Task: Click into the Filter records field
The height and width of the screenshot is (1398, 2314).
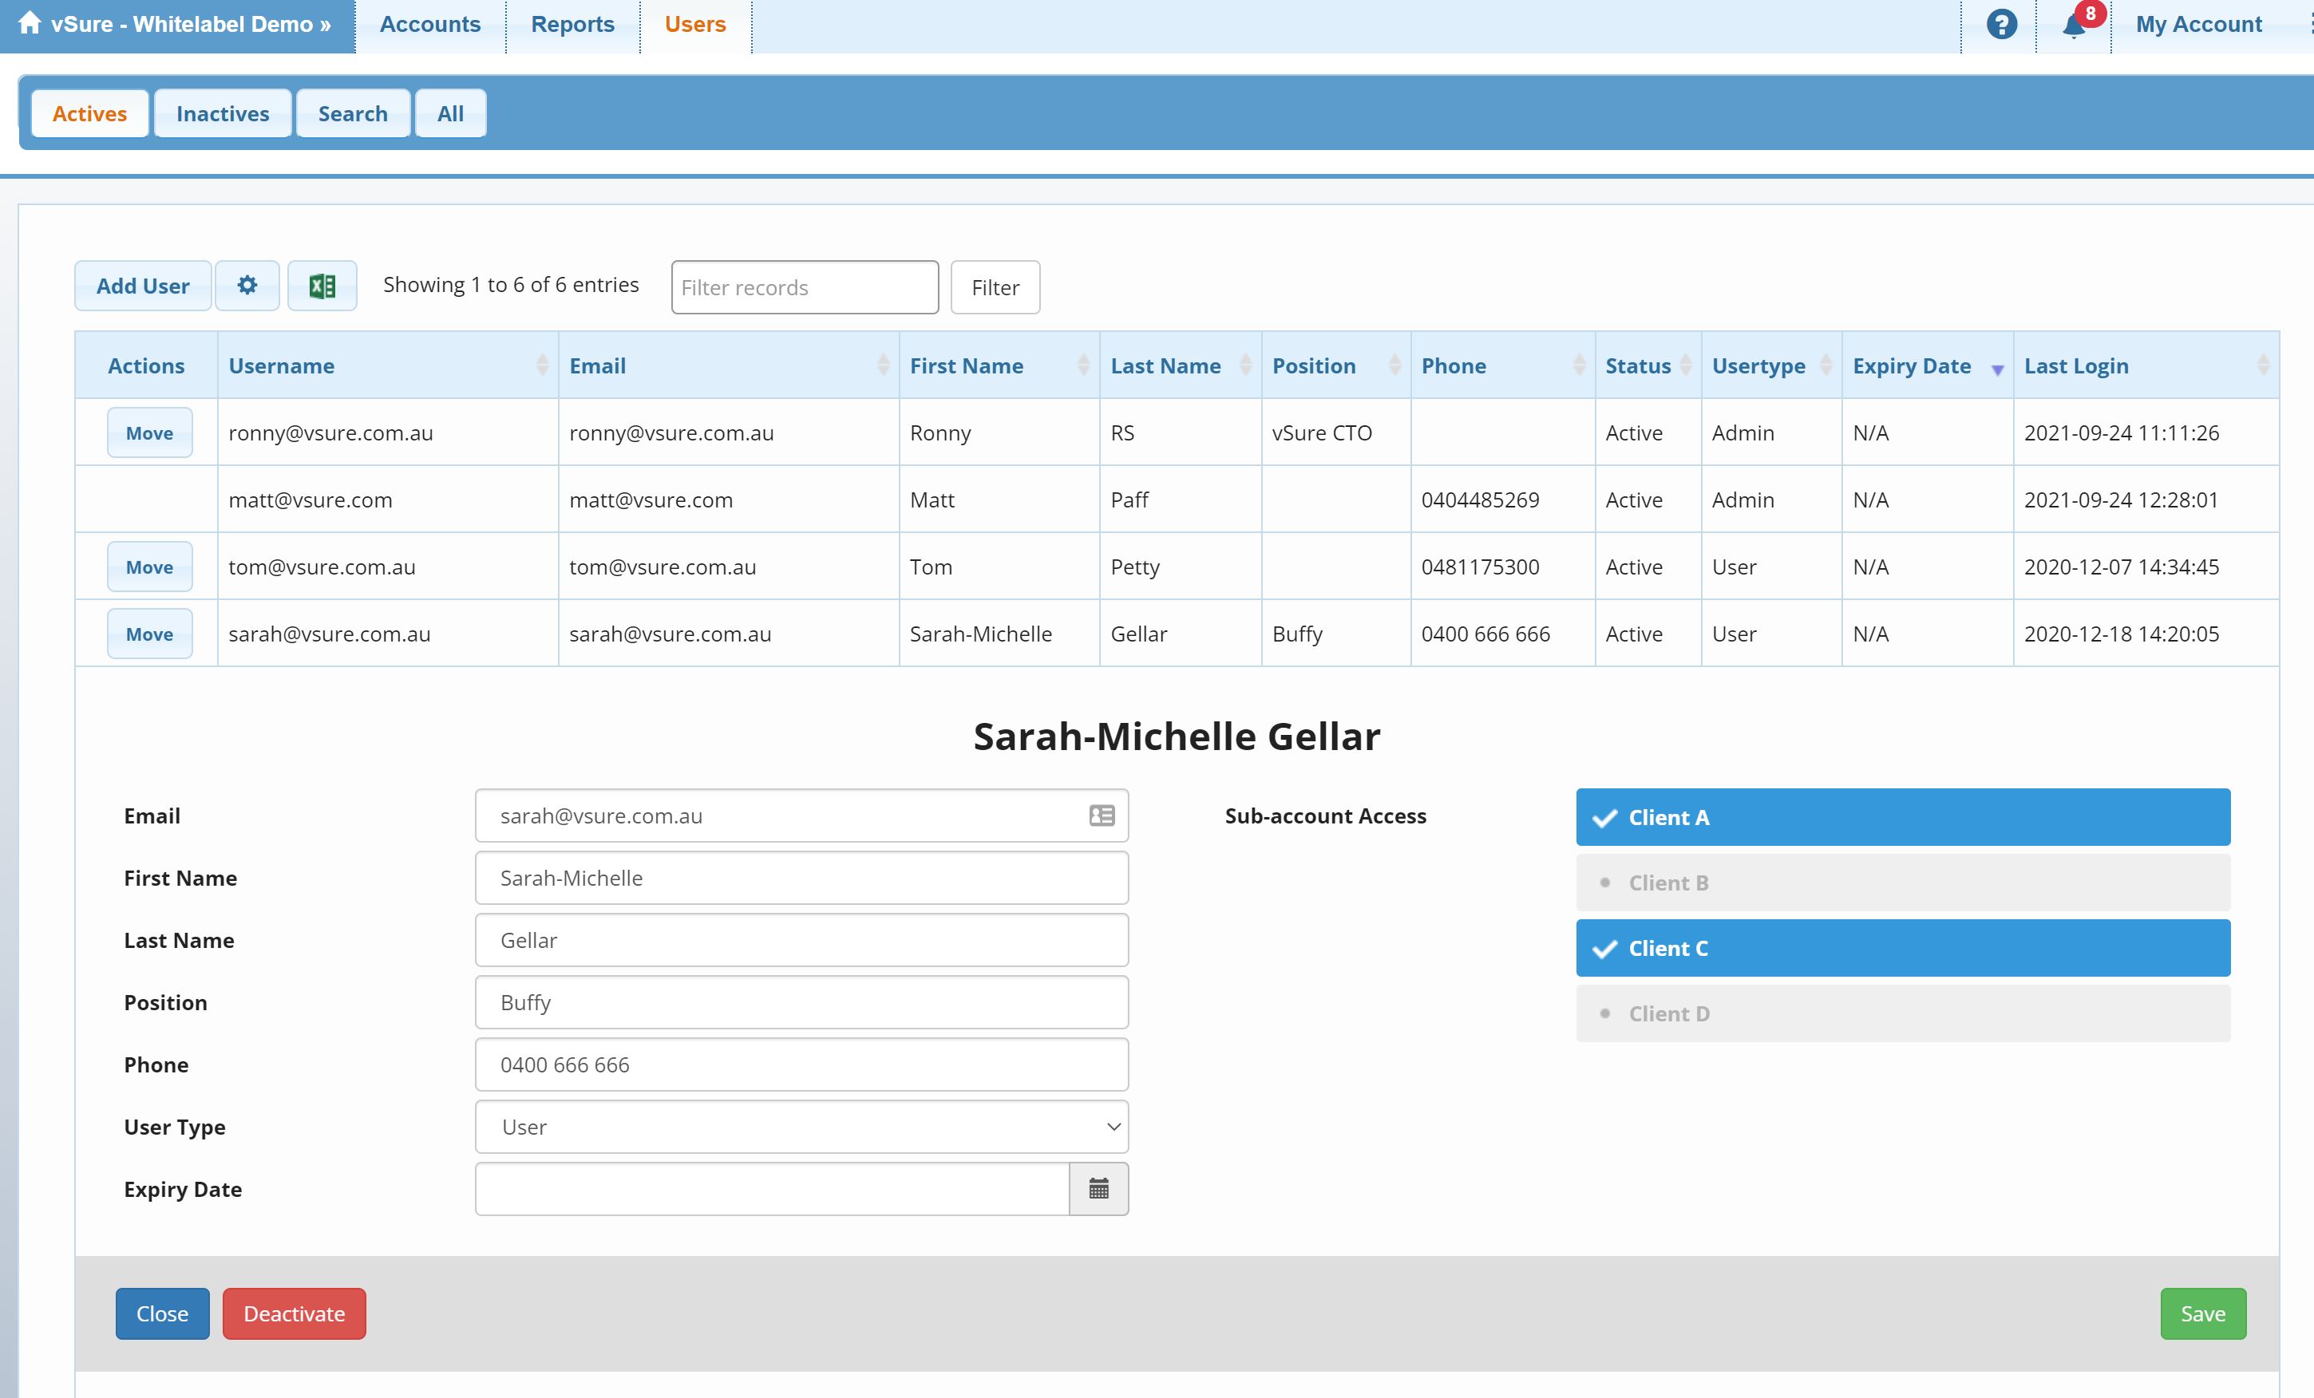Action: tap(804, 287)
